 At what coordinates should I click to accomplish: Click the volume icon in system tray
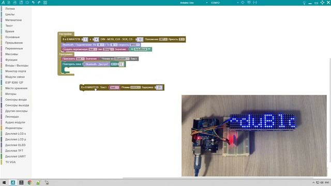coord(322,182)
